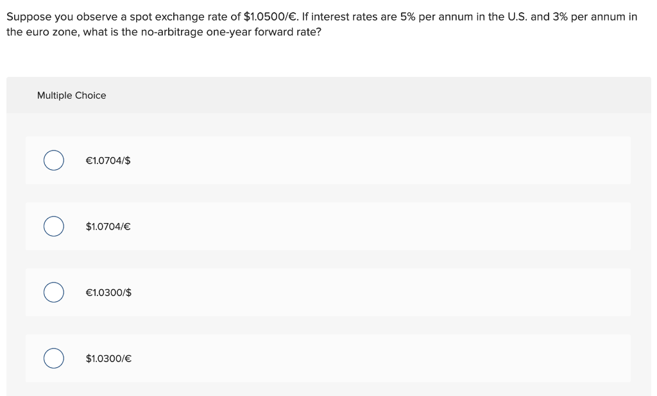
Task: Click the Multiple Choice header
Action: 72,95
